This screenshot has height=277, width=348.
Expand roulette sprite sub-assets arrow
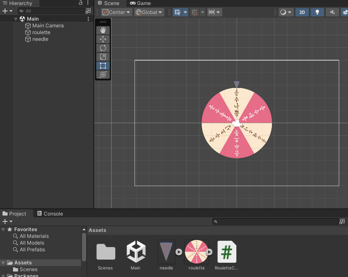point(209,252)
